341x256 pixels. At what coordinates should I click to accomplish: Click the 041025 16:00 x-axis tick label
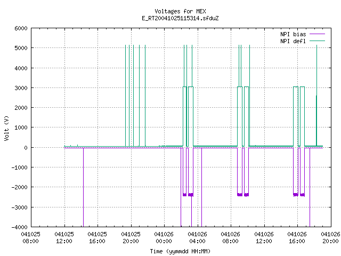click(97, 237)
